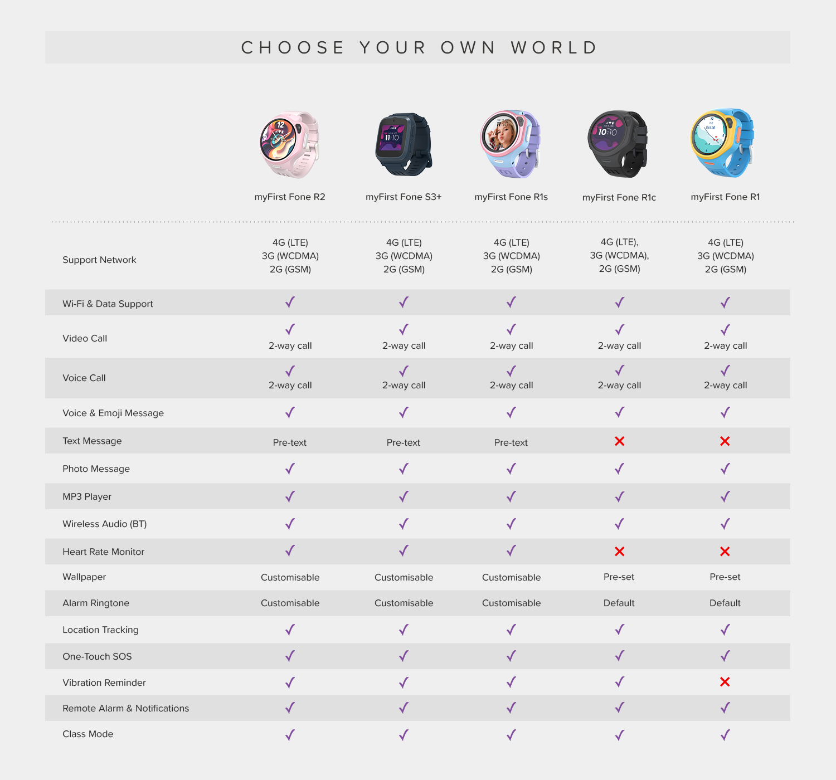Click the myFirst Fone R2 watch image
The image size is (836, 780).
[x=289, y=145]
